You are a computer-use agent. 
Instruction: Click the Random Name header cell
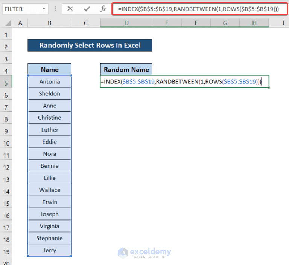tap(126, 70)
